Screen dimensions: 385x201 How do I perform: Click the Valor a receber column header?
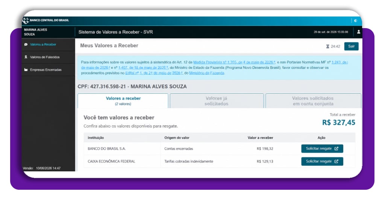(260, 138)
